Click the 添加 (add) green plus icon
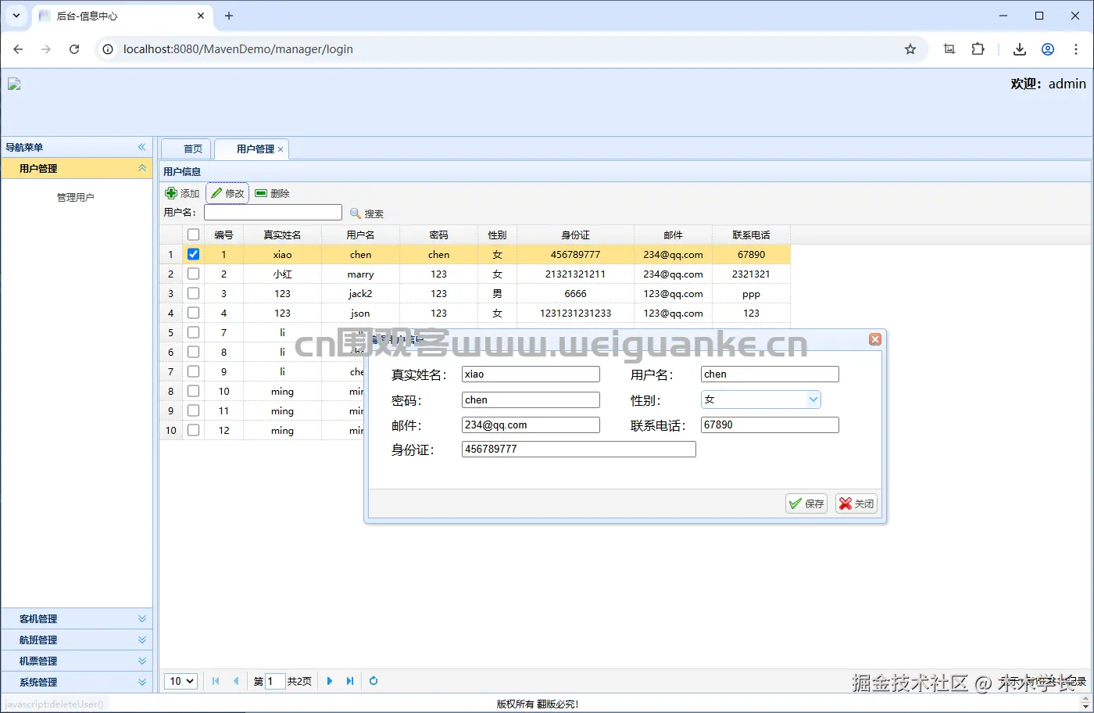 [x=171, y=193]
